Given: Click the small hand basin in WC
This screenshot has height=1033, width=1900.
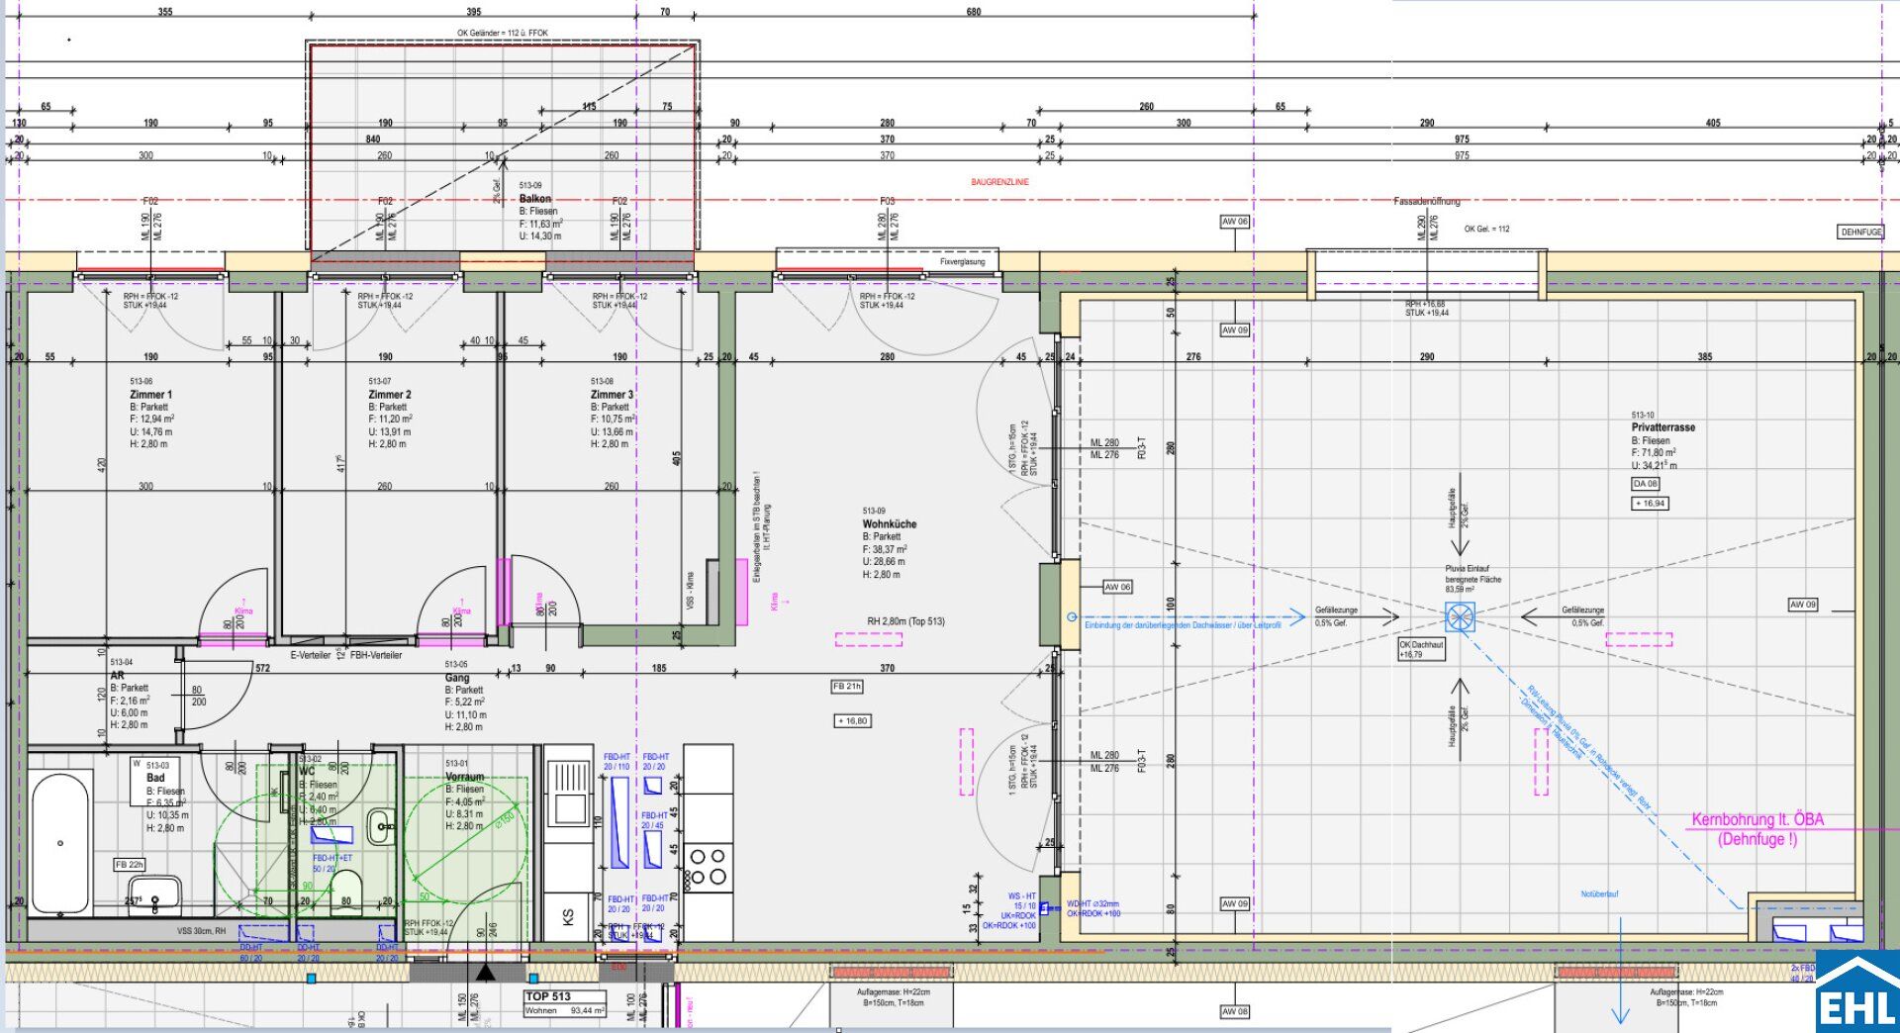Looking at the screenshot, I should (x=380, y=825).
